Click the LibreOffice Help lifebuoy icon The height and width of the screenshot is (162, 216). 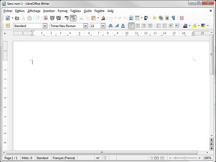[181, 18]
